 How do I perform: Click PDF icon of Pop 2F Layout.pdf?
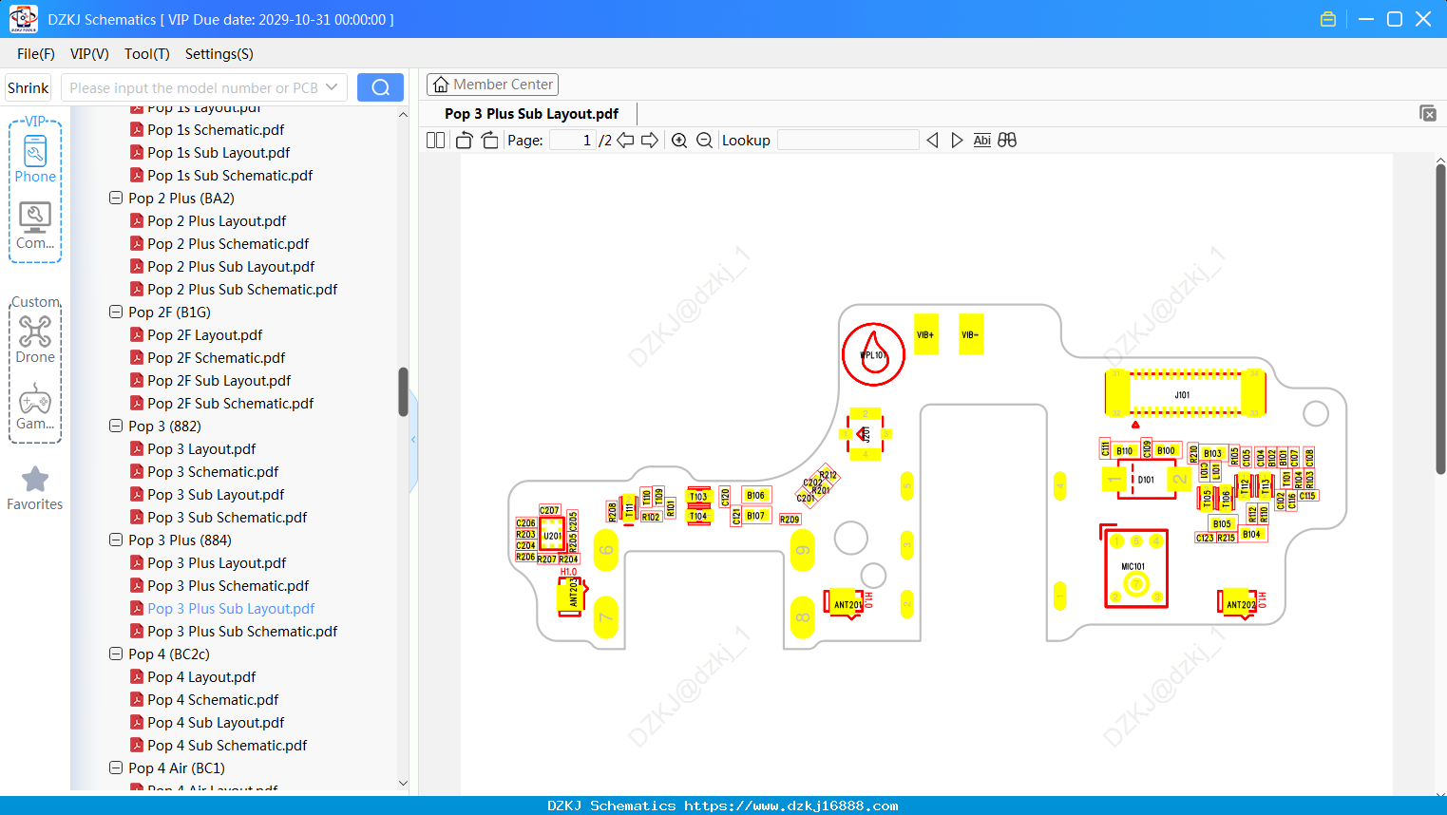point(137,334)
